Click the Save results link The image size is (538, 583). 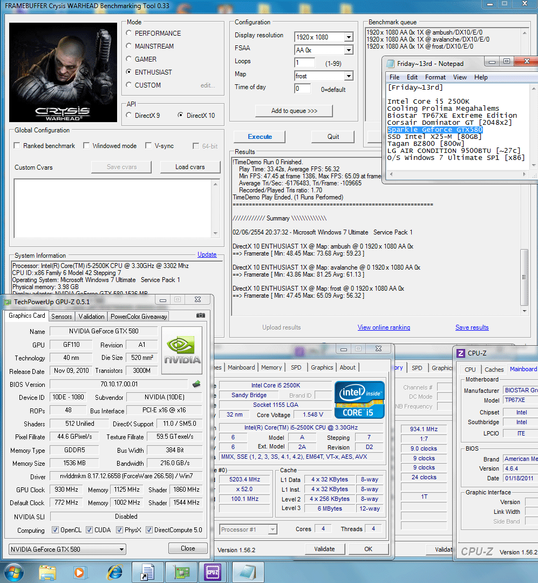472,327
